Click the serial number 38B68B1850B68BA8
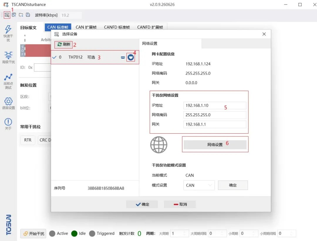This screenshot has width=317, height=241. 106,188
